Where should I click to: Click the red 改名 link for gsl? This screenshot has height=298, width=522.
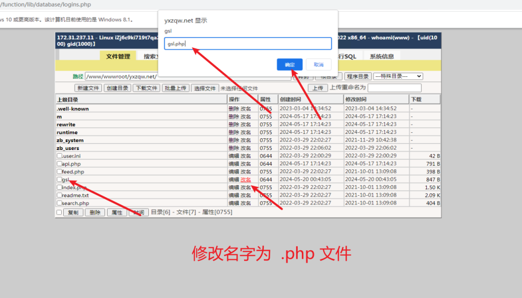pyautogui.click(x=246, y=180)
